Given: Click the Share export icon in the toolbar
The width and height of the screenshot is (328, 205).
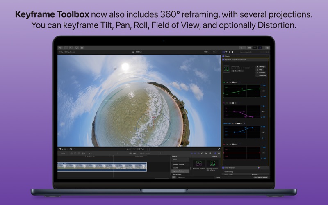Looking at the screenshot, I should pyautogui.click(x=267, y=48).
